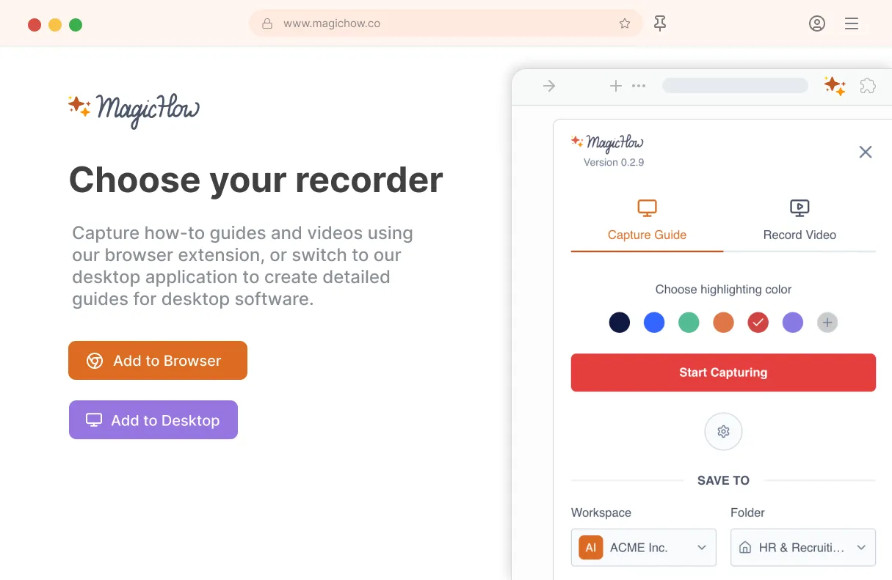Expand the HR & Recruiting folder dropdown
Image resolution: width=892 pixels, height=580 pixels.
[803, 547]
